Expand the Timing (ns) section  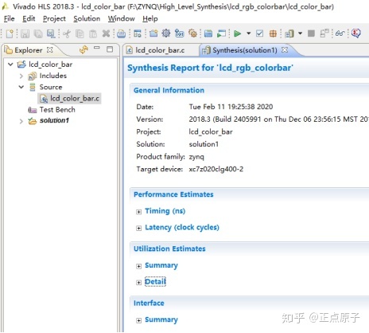pyautogui.click(x=138, y=212)
